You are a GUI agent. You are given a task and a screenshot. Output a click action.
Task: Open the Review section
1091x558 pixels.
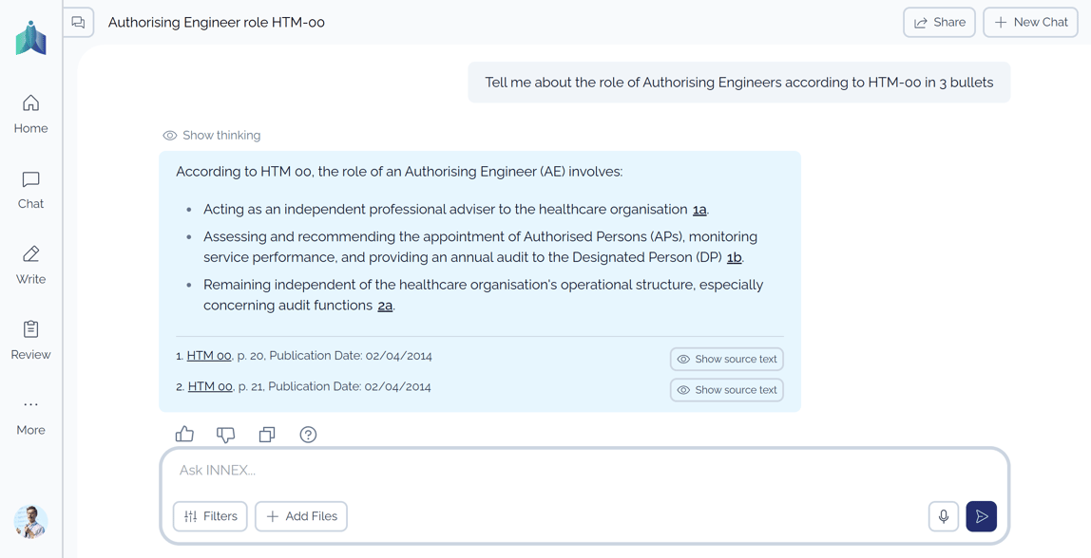(30, 340)
